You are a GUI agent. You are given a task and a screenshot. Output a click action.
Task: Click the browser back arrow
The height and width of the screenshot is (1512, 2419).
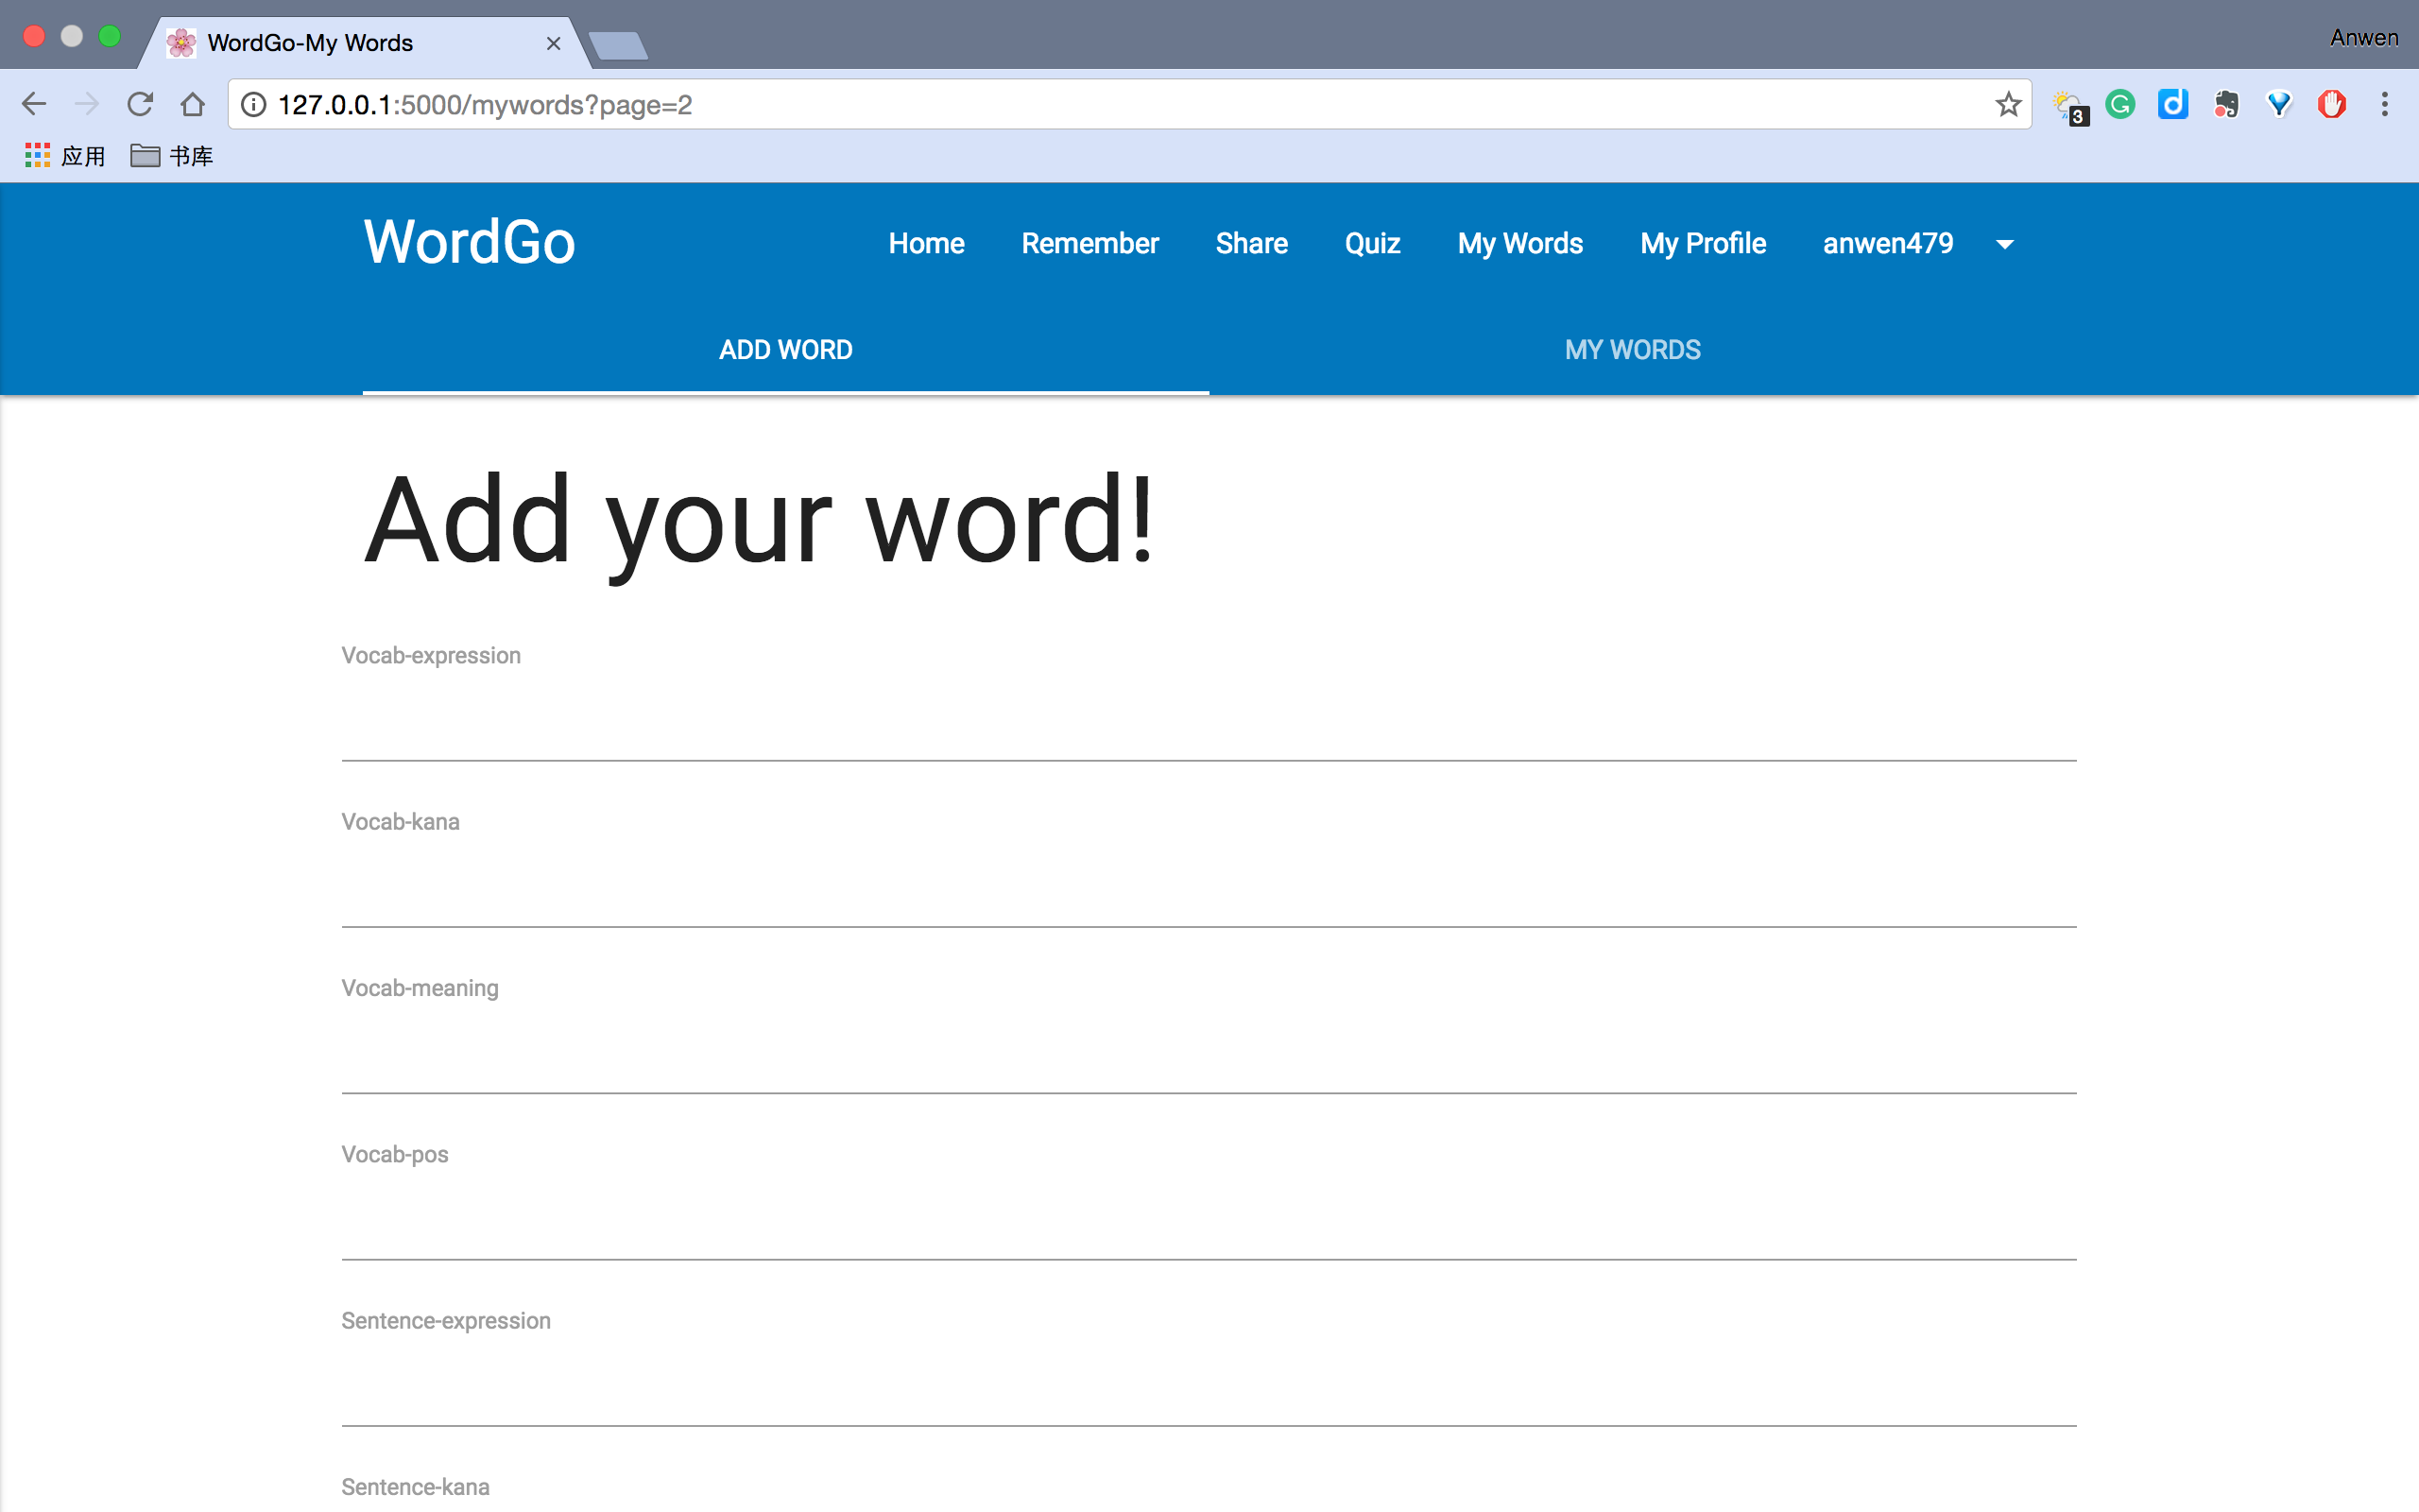pyautogui.click(x=34, y=104)
